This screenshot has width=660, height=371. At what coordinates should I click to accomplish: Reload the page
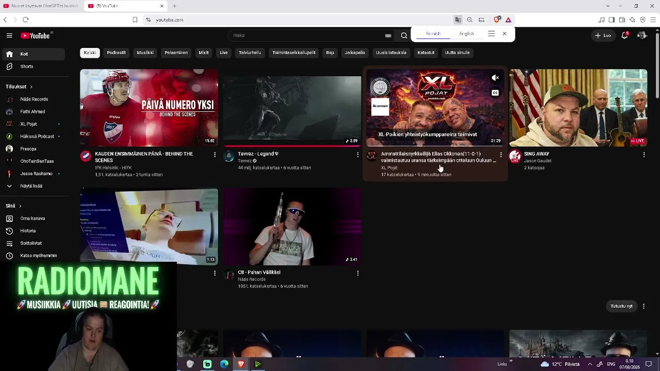[25, 20]
